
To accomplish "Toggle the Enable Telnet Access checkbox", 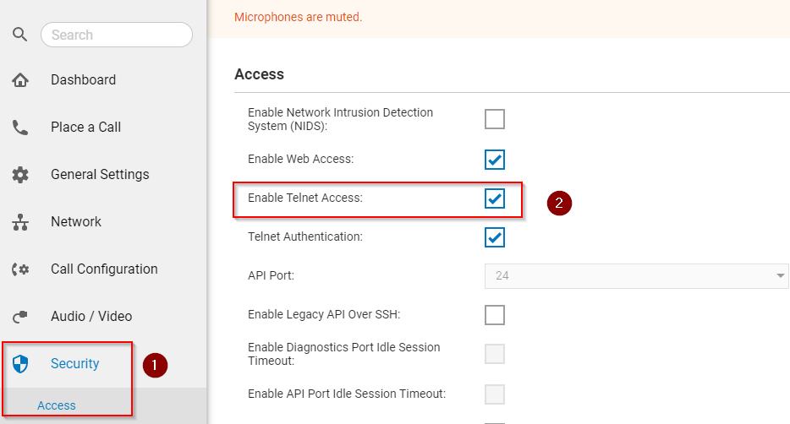I will pyautogui.click(x=495, y=198).
